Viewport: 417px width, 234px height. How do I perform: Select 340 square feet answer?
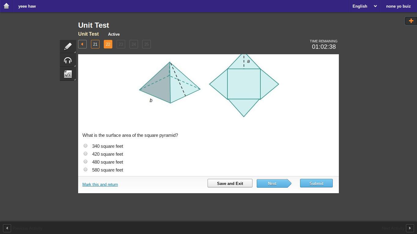click(85, 146)
